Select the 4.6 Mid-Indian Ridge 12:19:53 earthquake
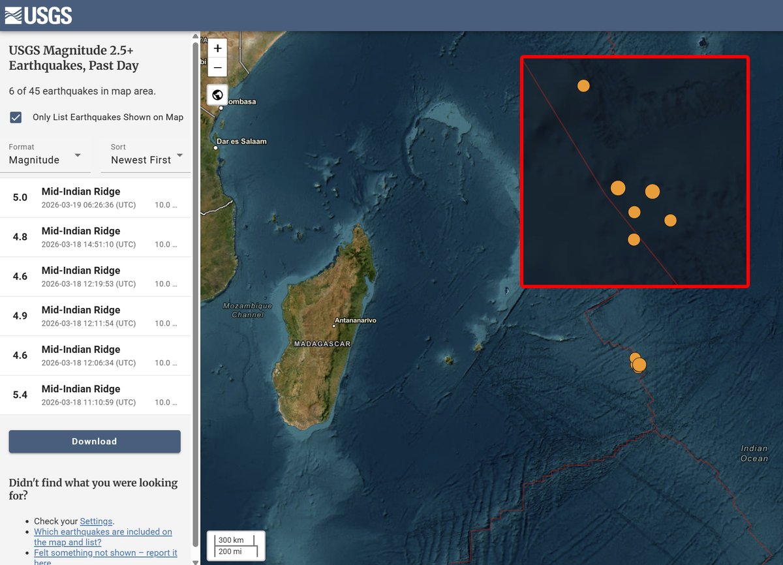Viewport: 783px width, 565px height. (x=95, y=277)
